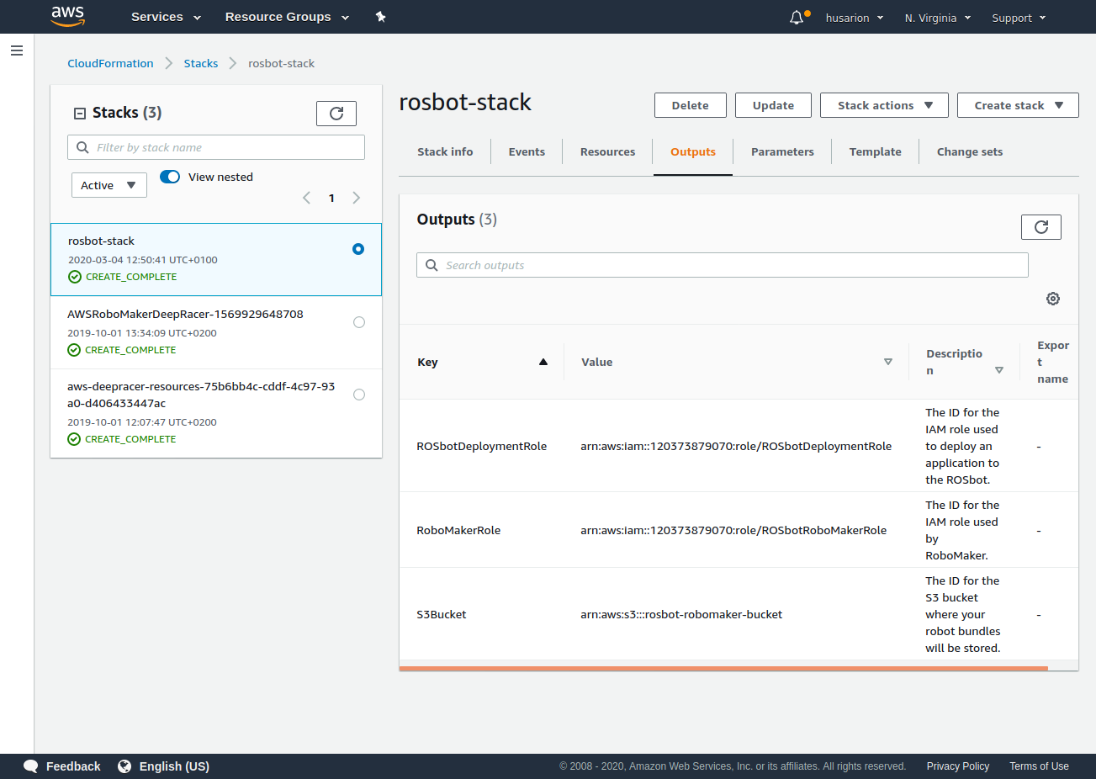1096x779 pixels.
Task: Click the globe language icon
Action: pyautogui.click(x=124, y=766)
